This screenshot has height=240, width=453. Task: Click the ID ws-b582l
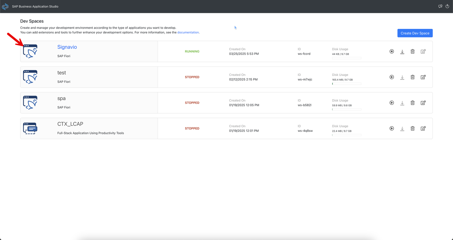(x=305, y=105)
